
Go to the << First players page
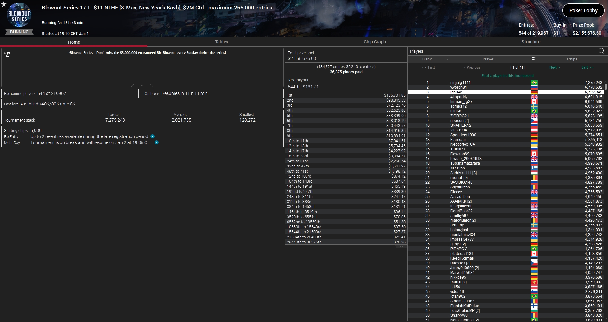pyautogui.click(x=429, y=67)
